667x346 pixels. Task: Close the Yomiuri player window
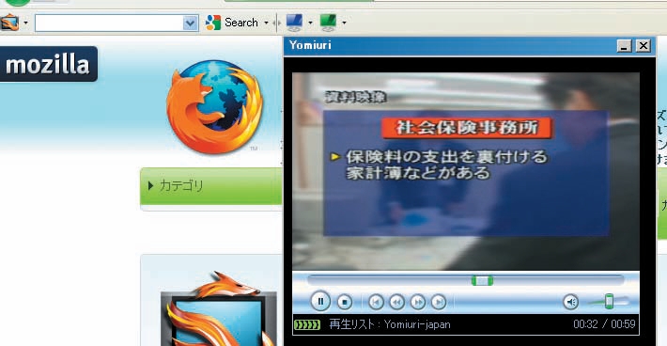point(644,45)
